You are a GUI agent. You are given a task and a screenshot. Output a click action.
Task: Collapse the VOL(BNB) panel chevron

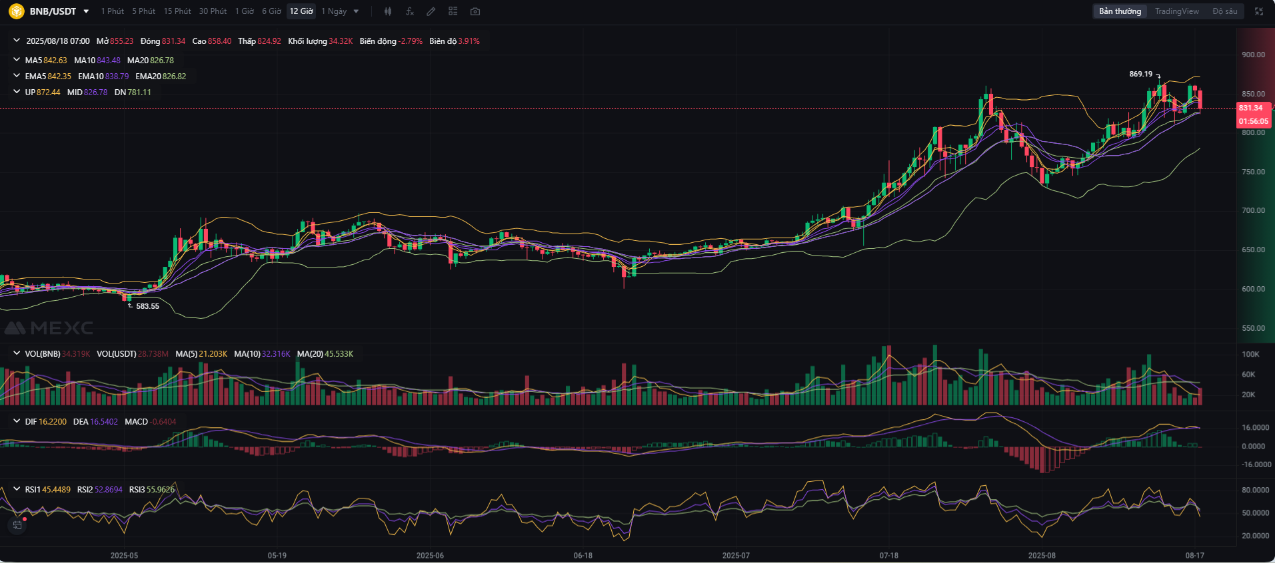17,353
